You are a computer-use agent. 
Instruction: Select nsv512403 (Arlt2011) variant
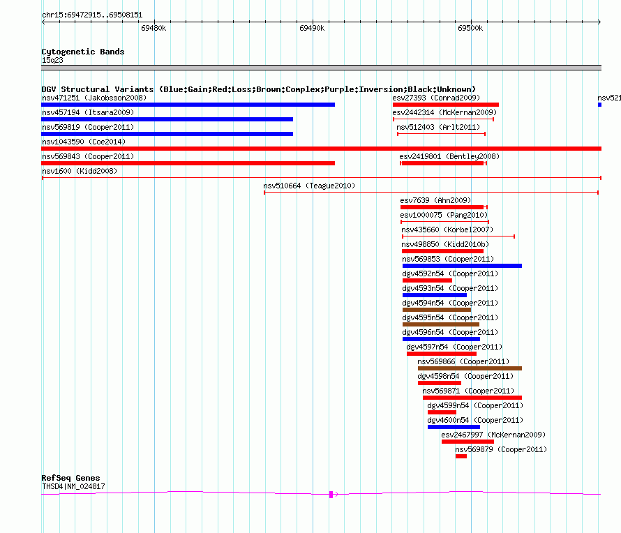pyautogui.click(x=438, y=127)
